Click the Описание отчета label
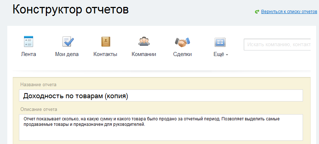The height and width of the screenshot is (144, 319). pyautogui.click(x=39, y=109)
